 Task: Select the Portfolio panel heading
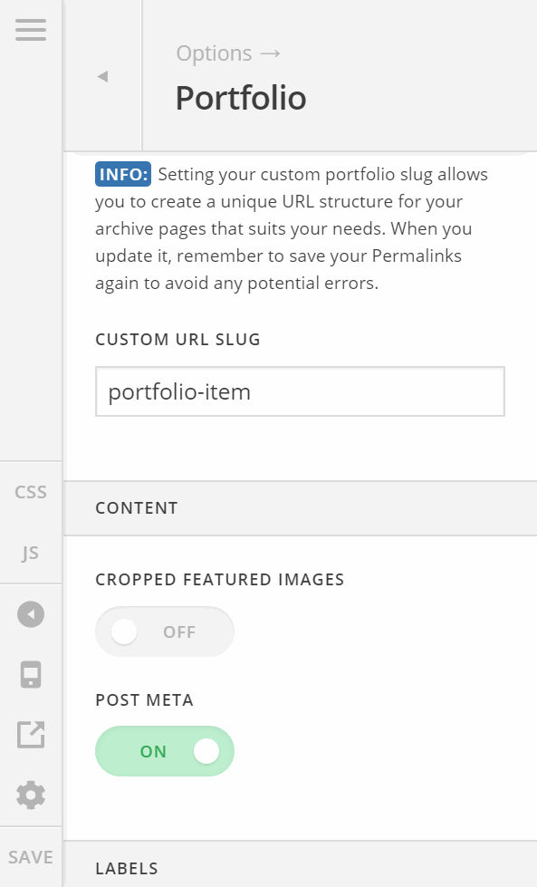240,97
